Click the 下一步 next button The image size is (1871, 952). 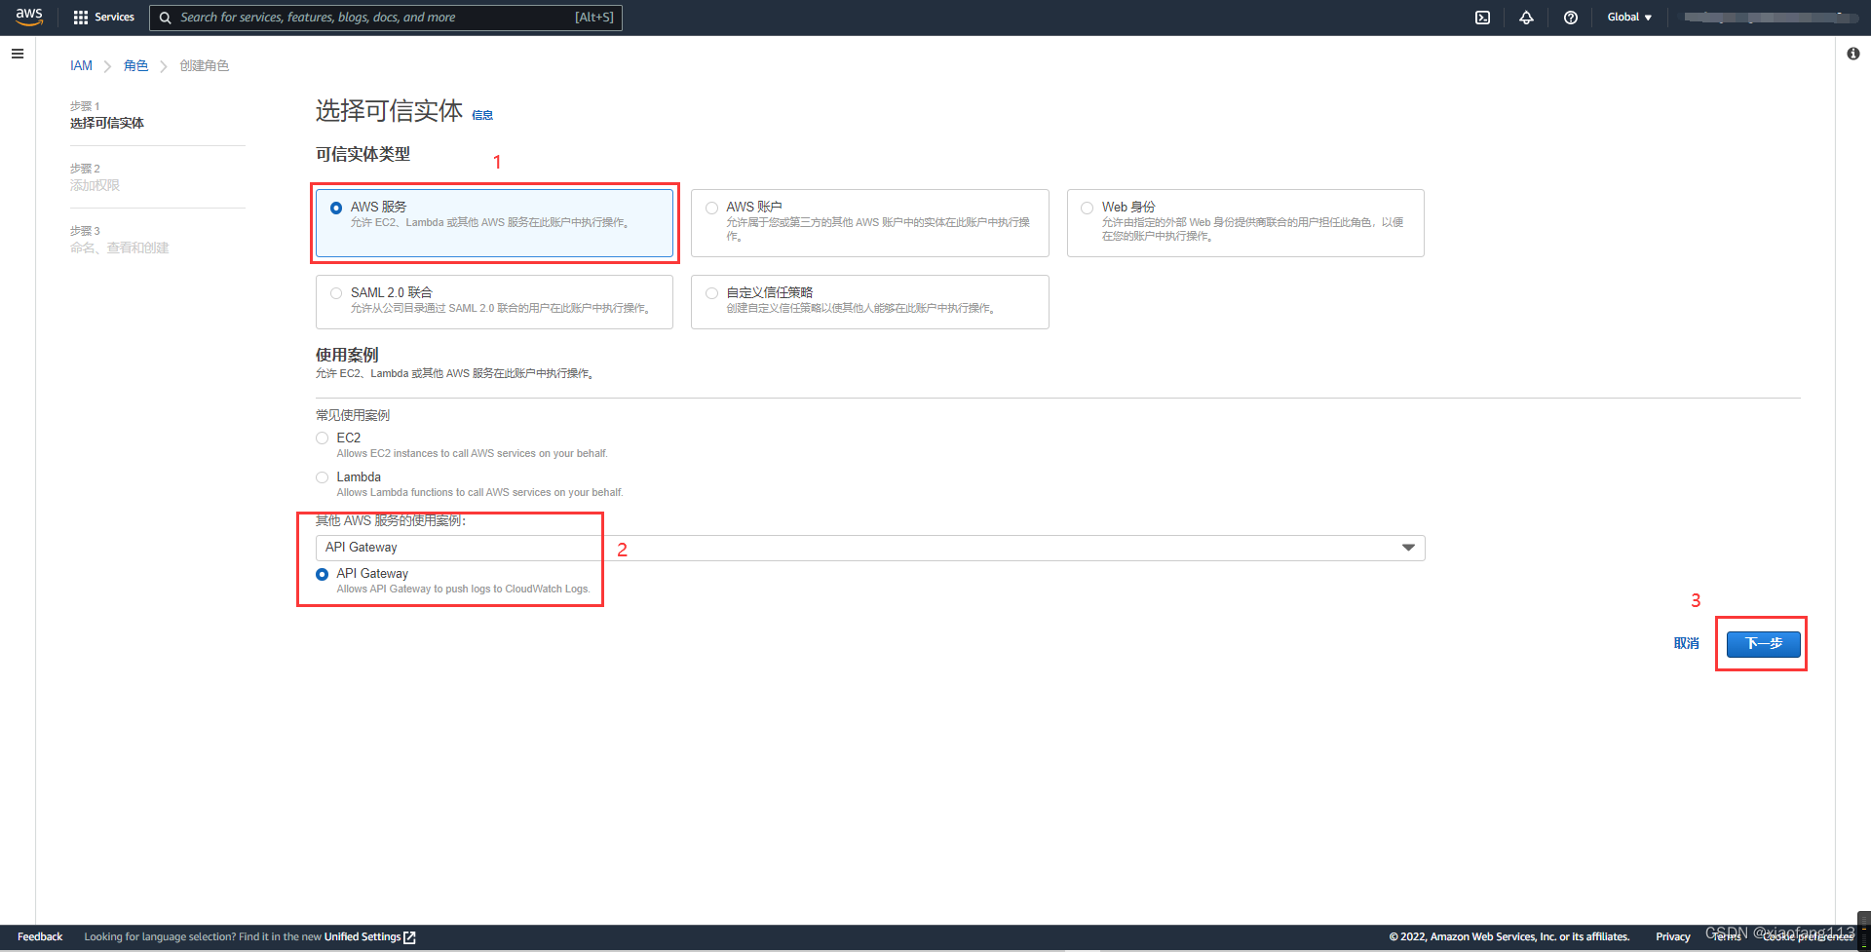(1763, 643)
